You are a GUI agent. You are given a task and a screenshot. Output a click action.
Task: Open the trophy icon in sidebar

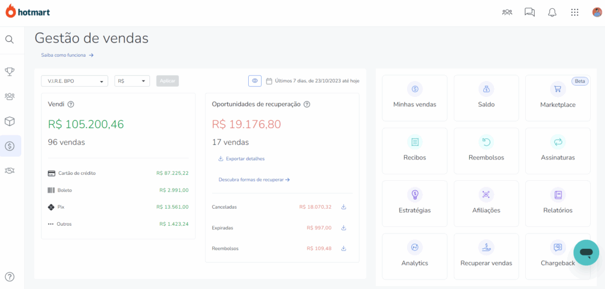pyautogui.click(x=9, y=71)
